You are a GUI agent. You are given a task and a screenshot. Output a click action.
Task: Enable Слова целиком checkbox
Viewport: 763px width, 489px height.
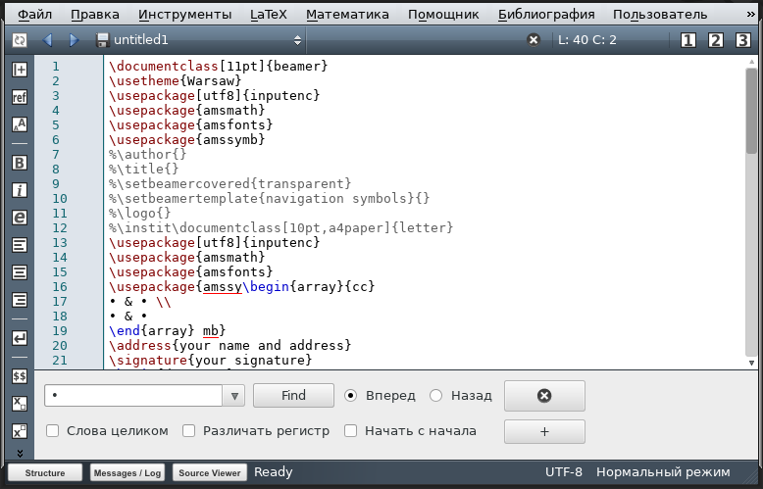click(x=53, y=430)
